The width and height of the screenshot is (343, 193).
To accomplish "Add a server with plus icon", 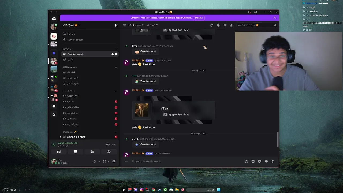I will pos(54,106).
